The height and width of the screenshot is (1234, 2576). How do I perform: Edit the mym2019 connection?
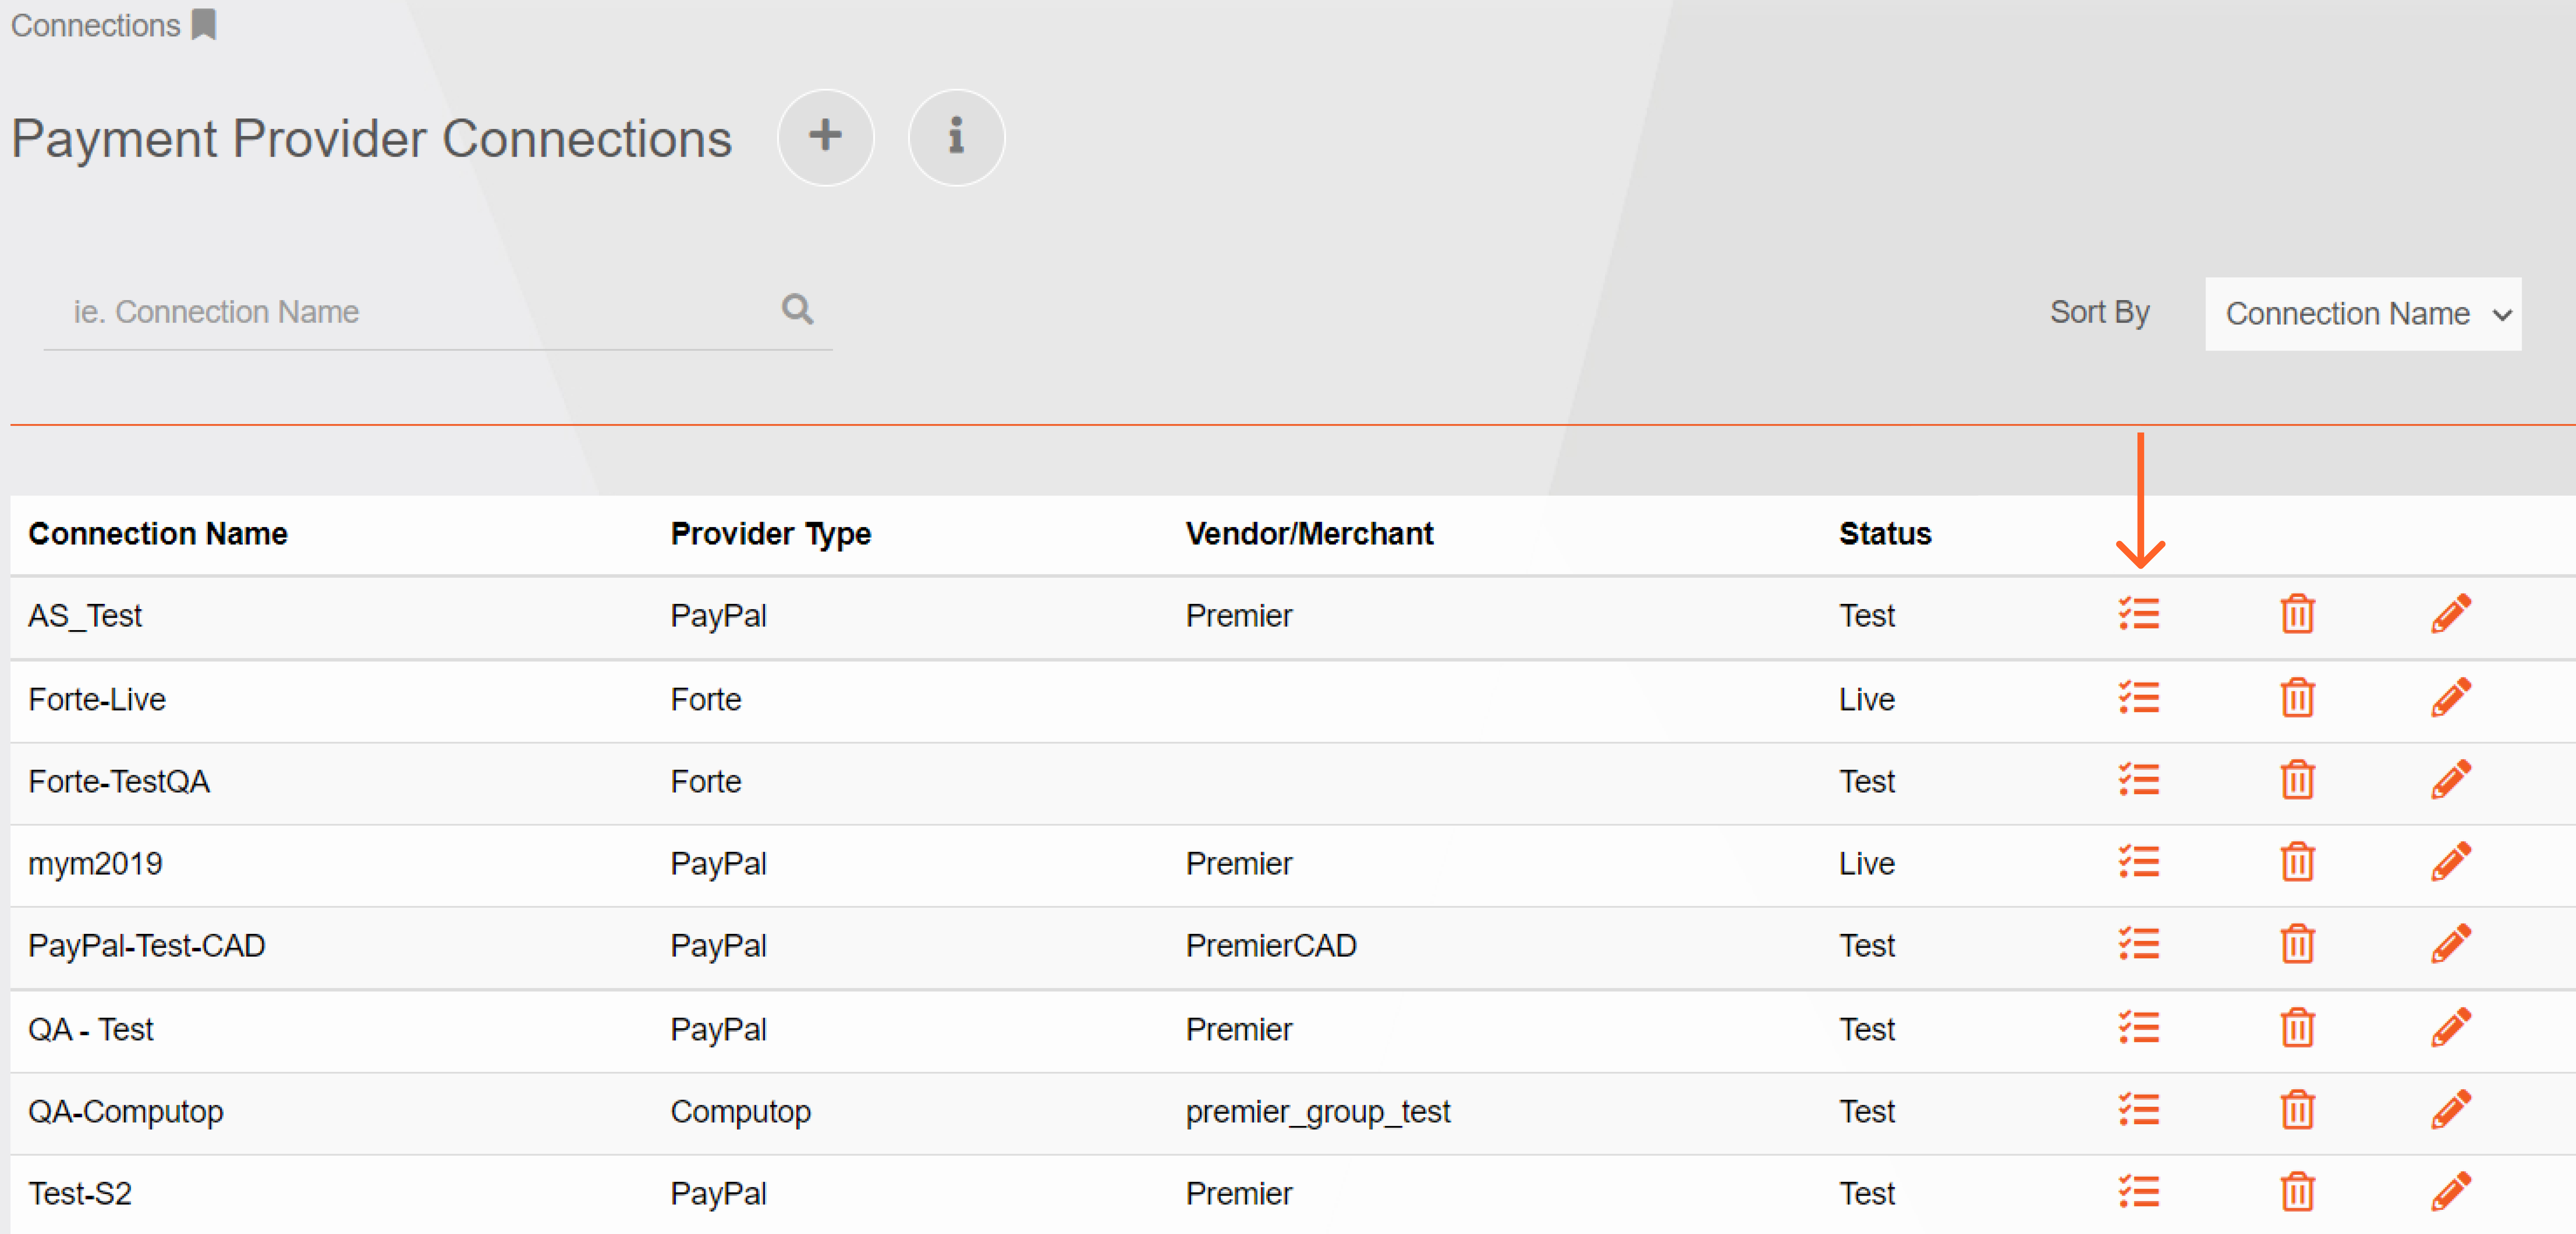coord(2451,862)
